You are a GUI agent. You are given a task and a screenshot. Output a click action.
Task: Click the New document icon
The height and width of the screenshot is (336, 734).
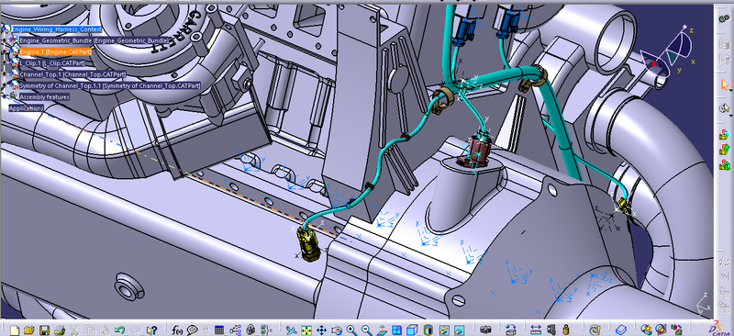coord(15,330)
